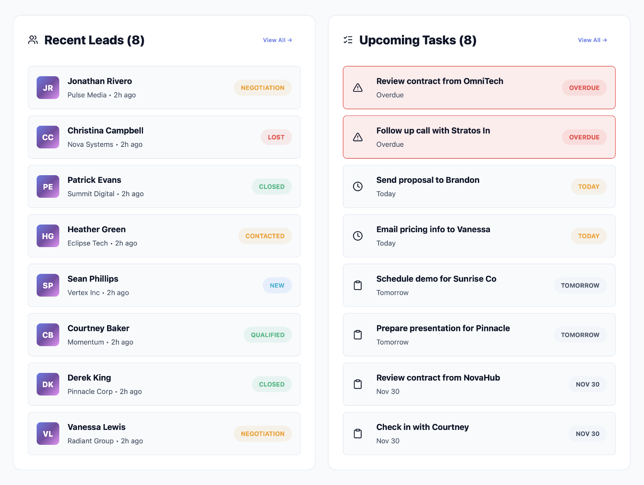Click the NEGOTIATION badge on Jonathan Rivero
Screen dimensions: 644x485
pos(262,88)
